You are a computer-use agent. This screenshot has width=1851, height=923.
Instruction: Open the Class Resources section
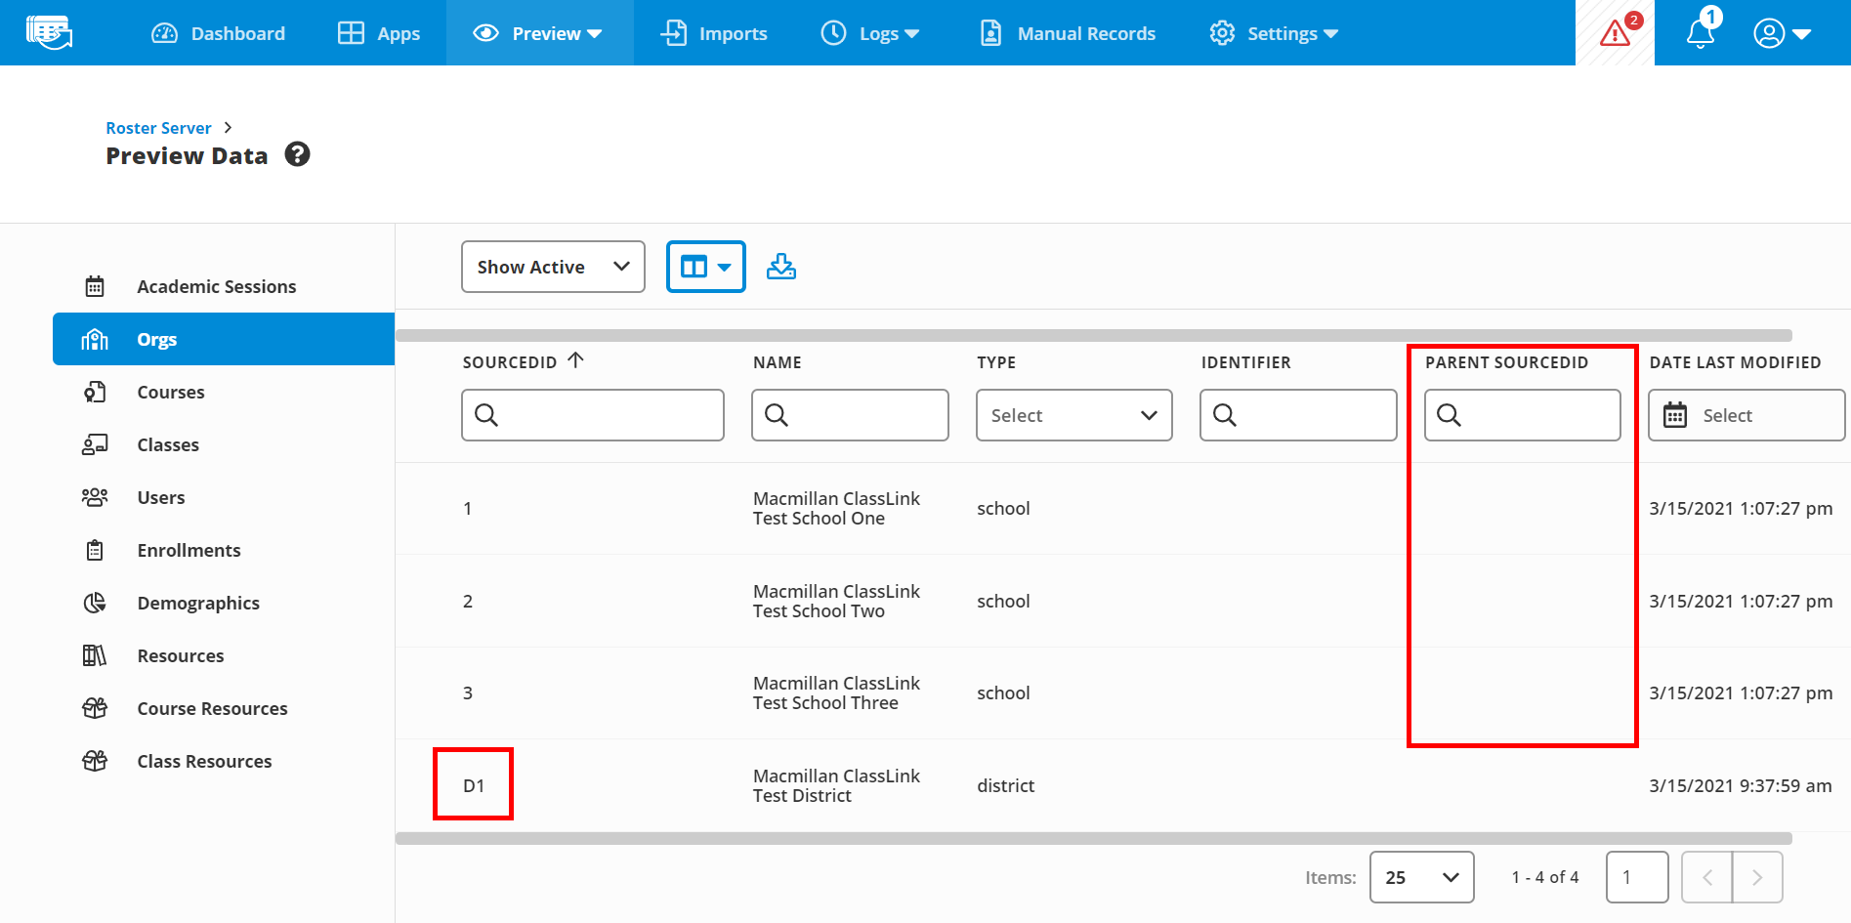[204, 761]
